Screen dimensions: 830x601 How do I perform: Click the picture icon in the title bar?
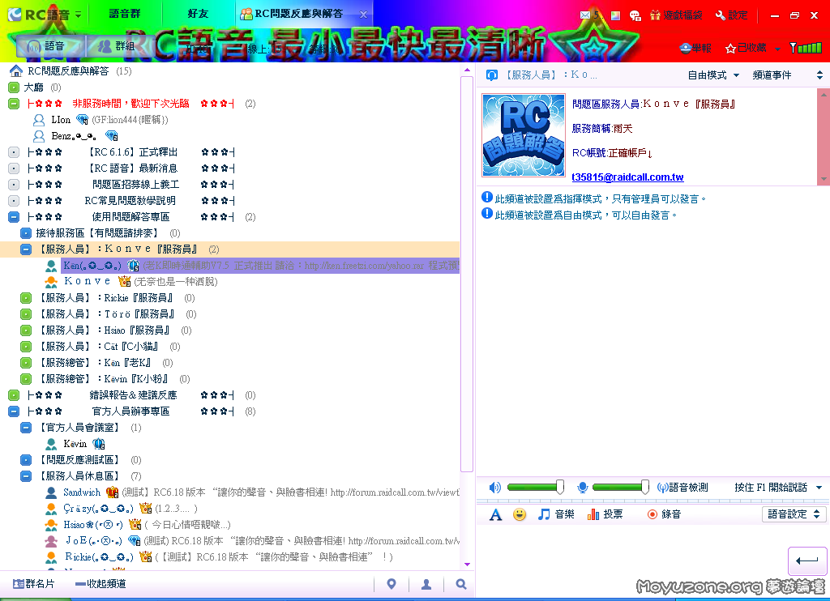click(615, 15)
